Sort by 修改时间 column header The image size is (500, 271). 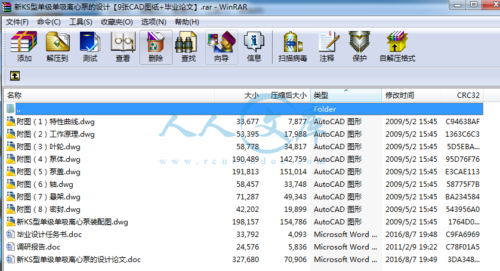tap(411, 95)
